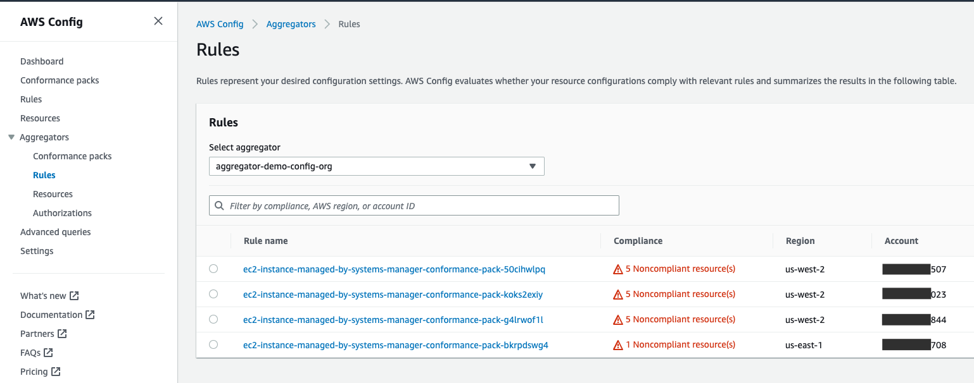Open Advanced queries from the sidebar
The width and height of the screenshot is (974, 383).
[56, 231]
